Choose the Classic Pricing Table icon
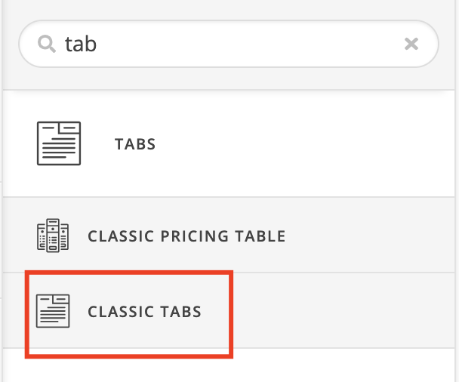Image resolution: width=459 pixels, height=382 pixels. tap(53, 236)
